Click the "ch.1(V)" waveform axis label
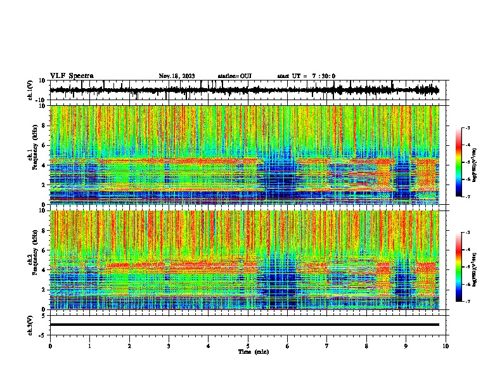This screenshot has width=502, height=388. pos(30,90)
